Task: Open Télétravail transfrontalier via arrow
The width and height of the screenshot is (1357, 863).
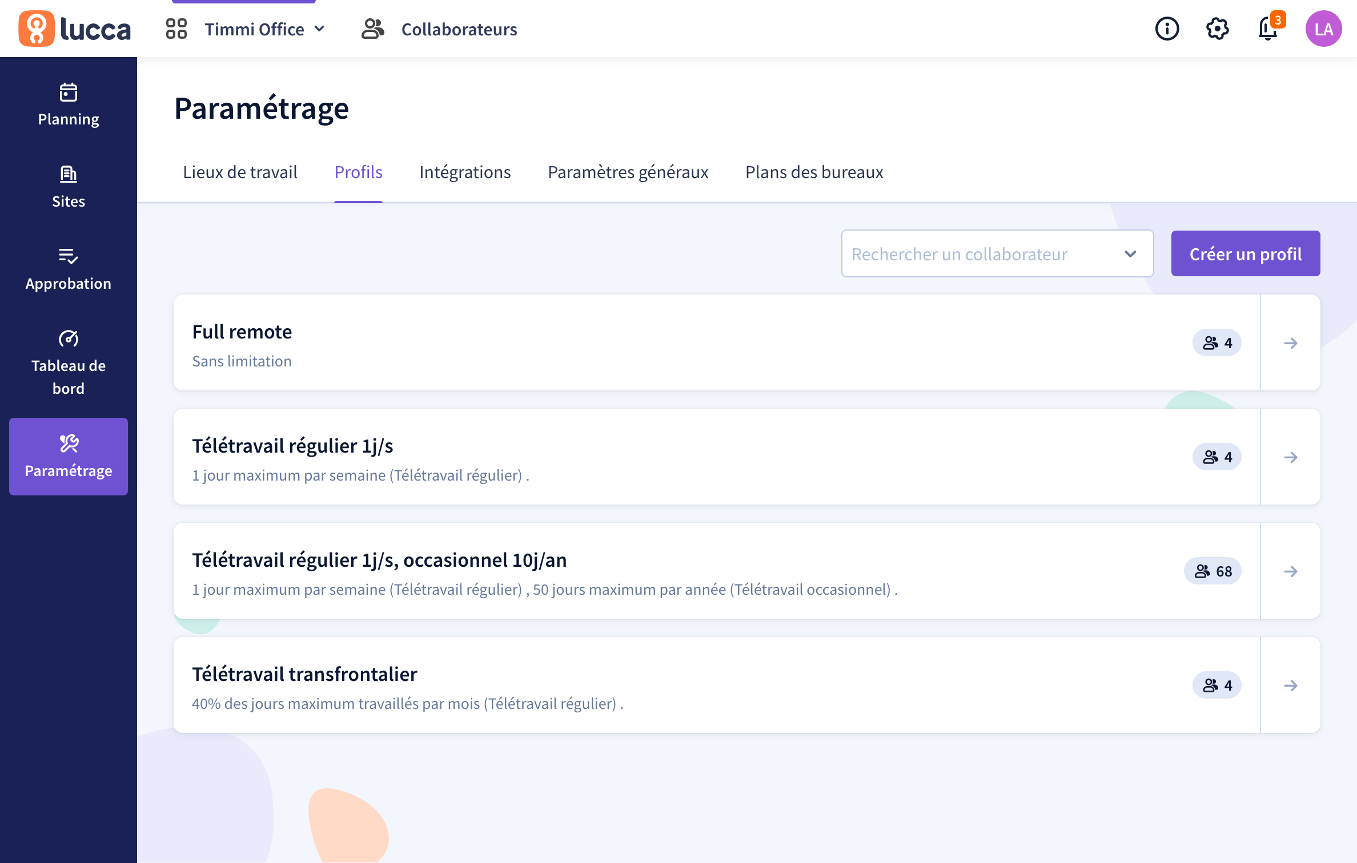Action: tap(1290, 685)
